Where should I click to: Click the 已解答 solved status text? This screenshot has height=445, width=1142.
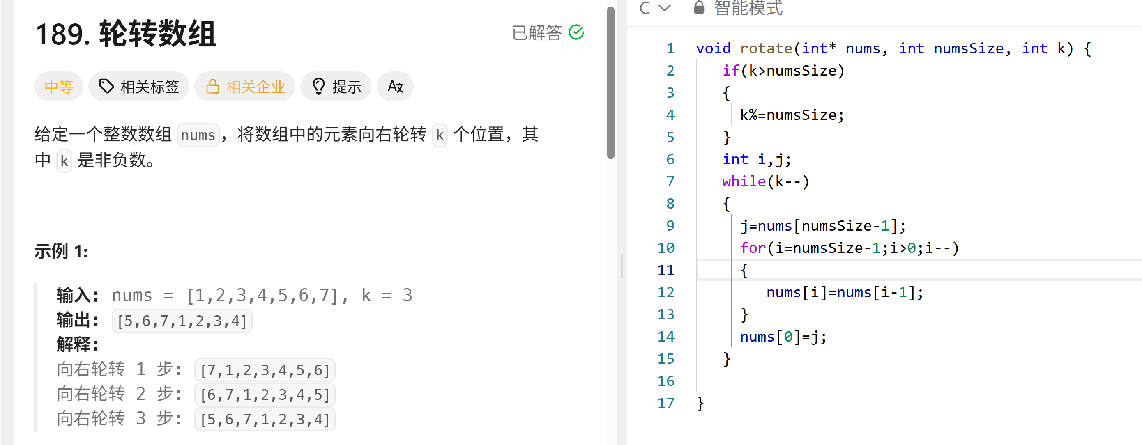point(537,33)
